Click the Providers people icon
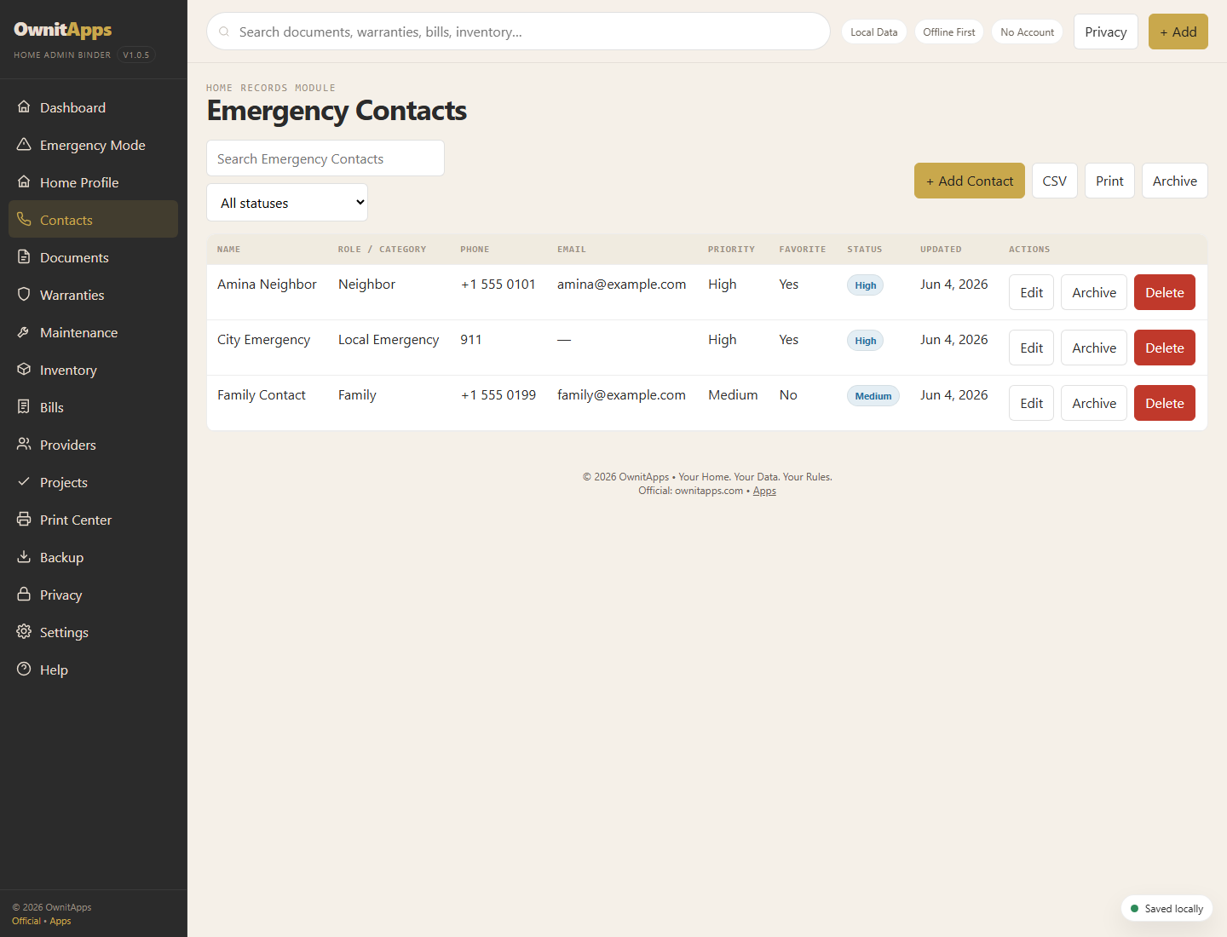 pyautogui.click(x=24, y=445)
